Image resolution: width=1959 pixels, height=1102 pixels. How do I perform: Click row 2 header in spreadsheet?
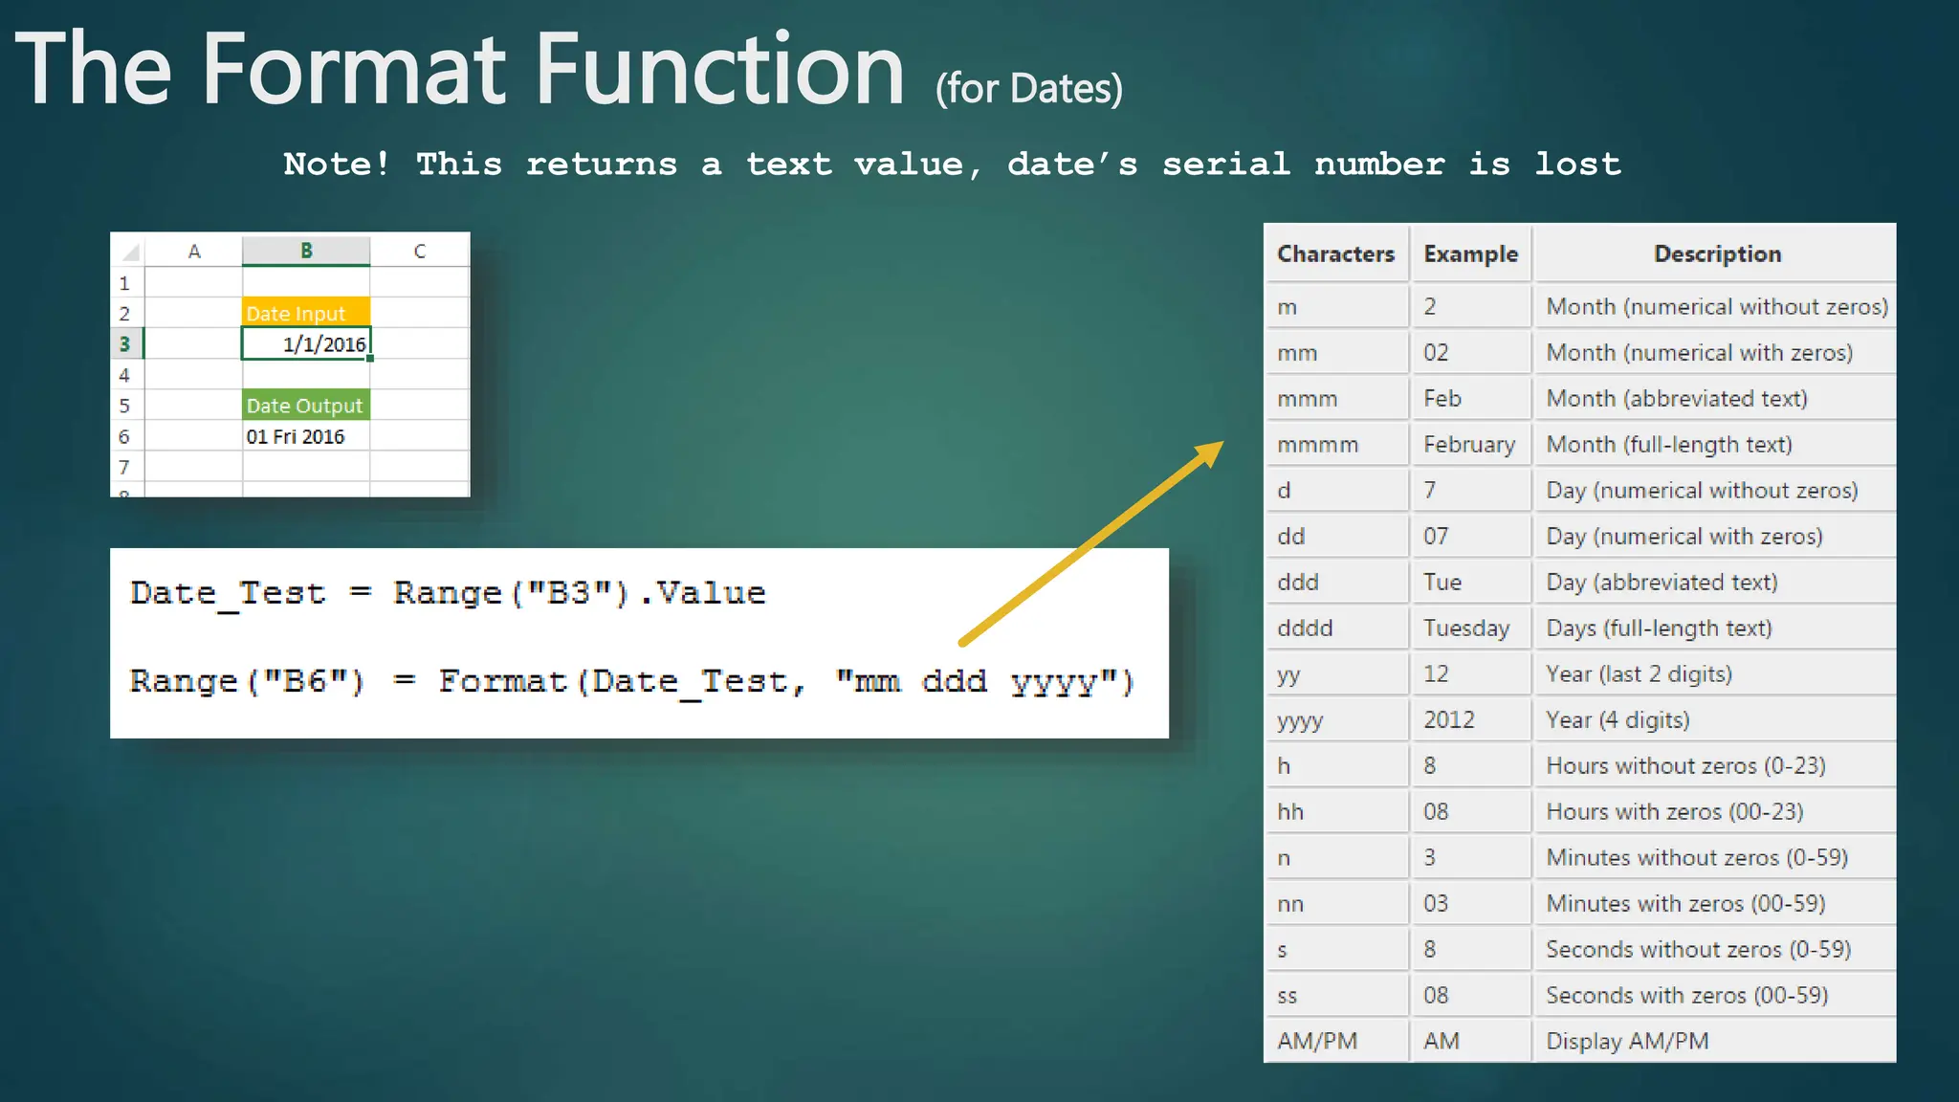(x=125, y=313)
